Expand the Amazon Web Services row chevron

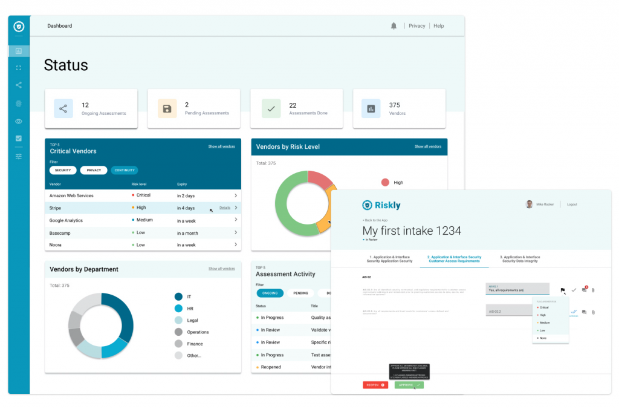pos(236,195)
